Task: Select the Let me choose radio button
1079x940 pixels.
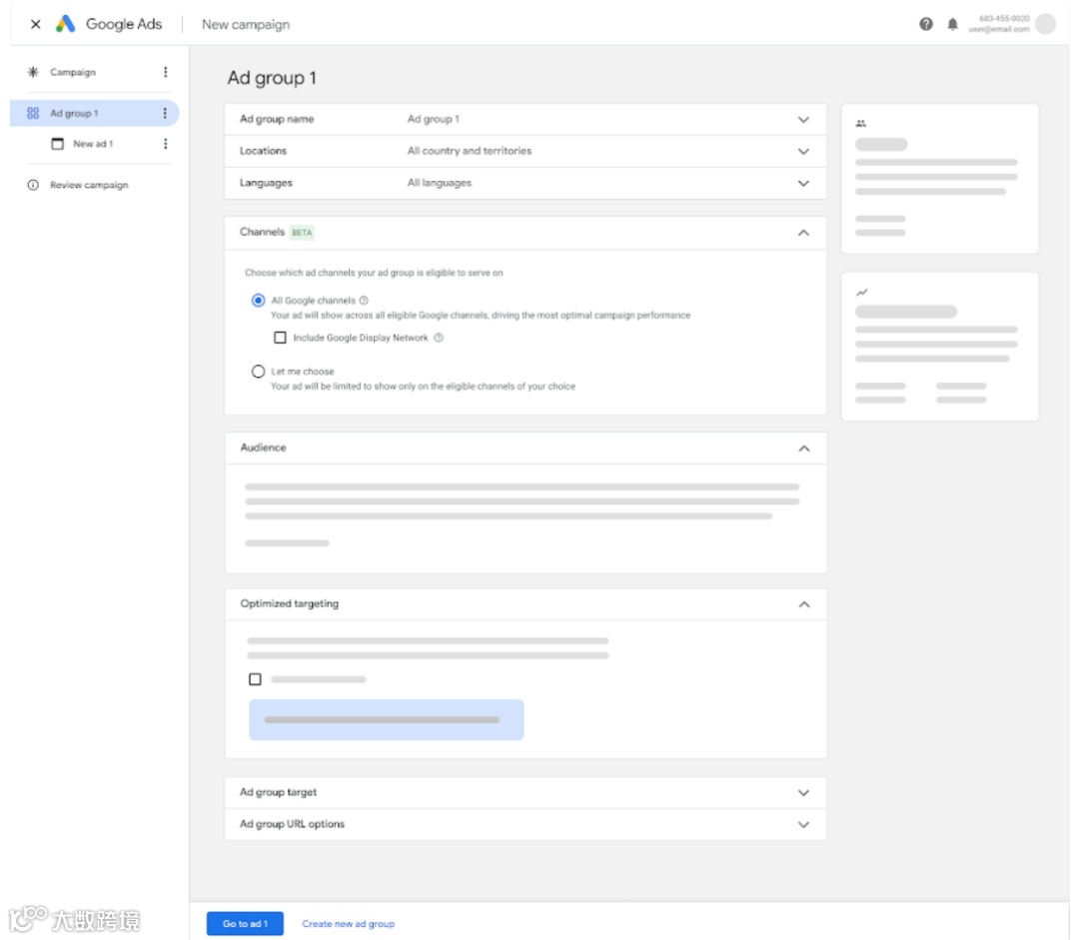Action: click(x=259, y=372)
